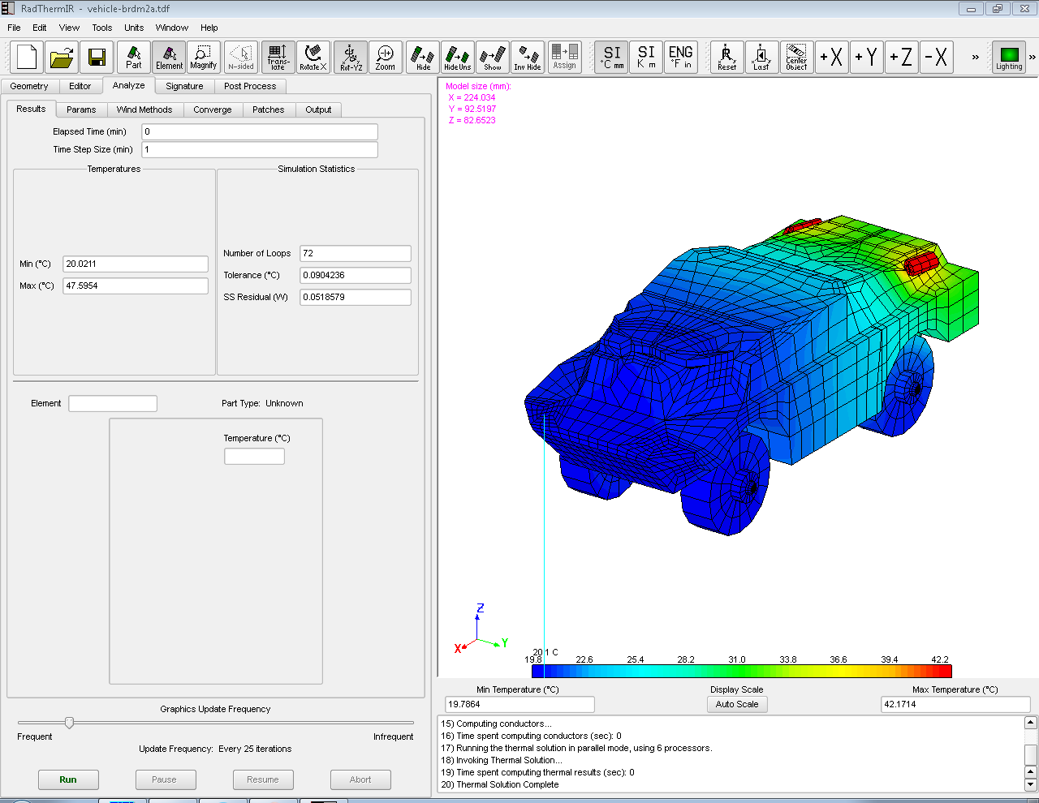Set view to -X axis
The height and width of the screenshot is (803, 1039).
pyautogui.click(x=937, y=58)
